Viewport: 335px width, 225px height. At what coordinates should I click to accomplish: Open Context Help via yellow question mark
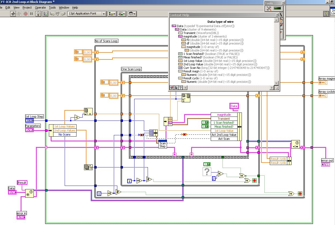point(326,14)
